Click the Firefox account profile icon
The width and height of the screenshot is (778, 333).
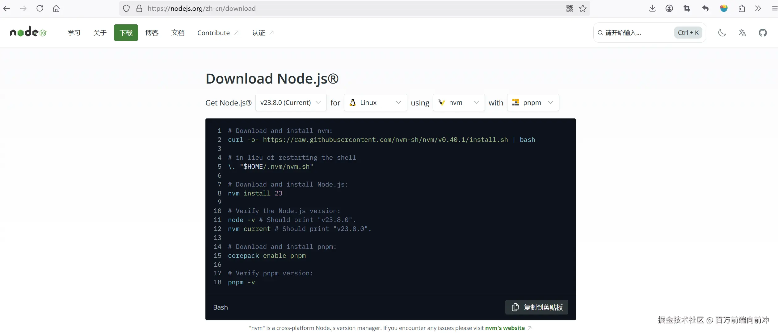669,8
